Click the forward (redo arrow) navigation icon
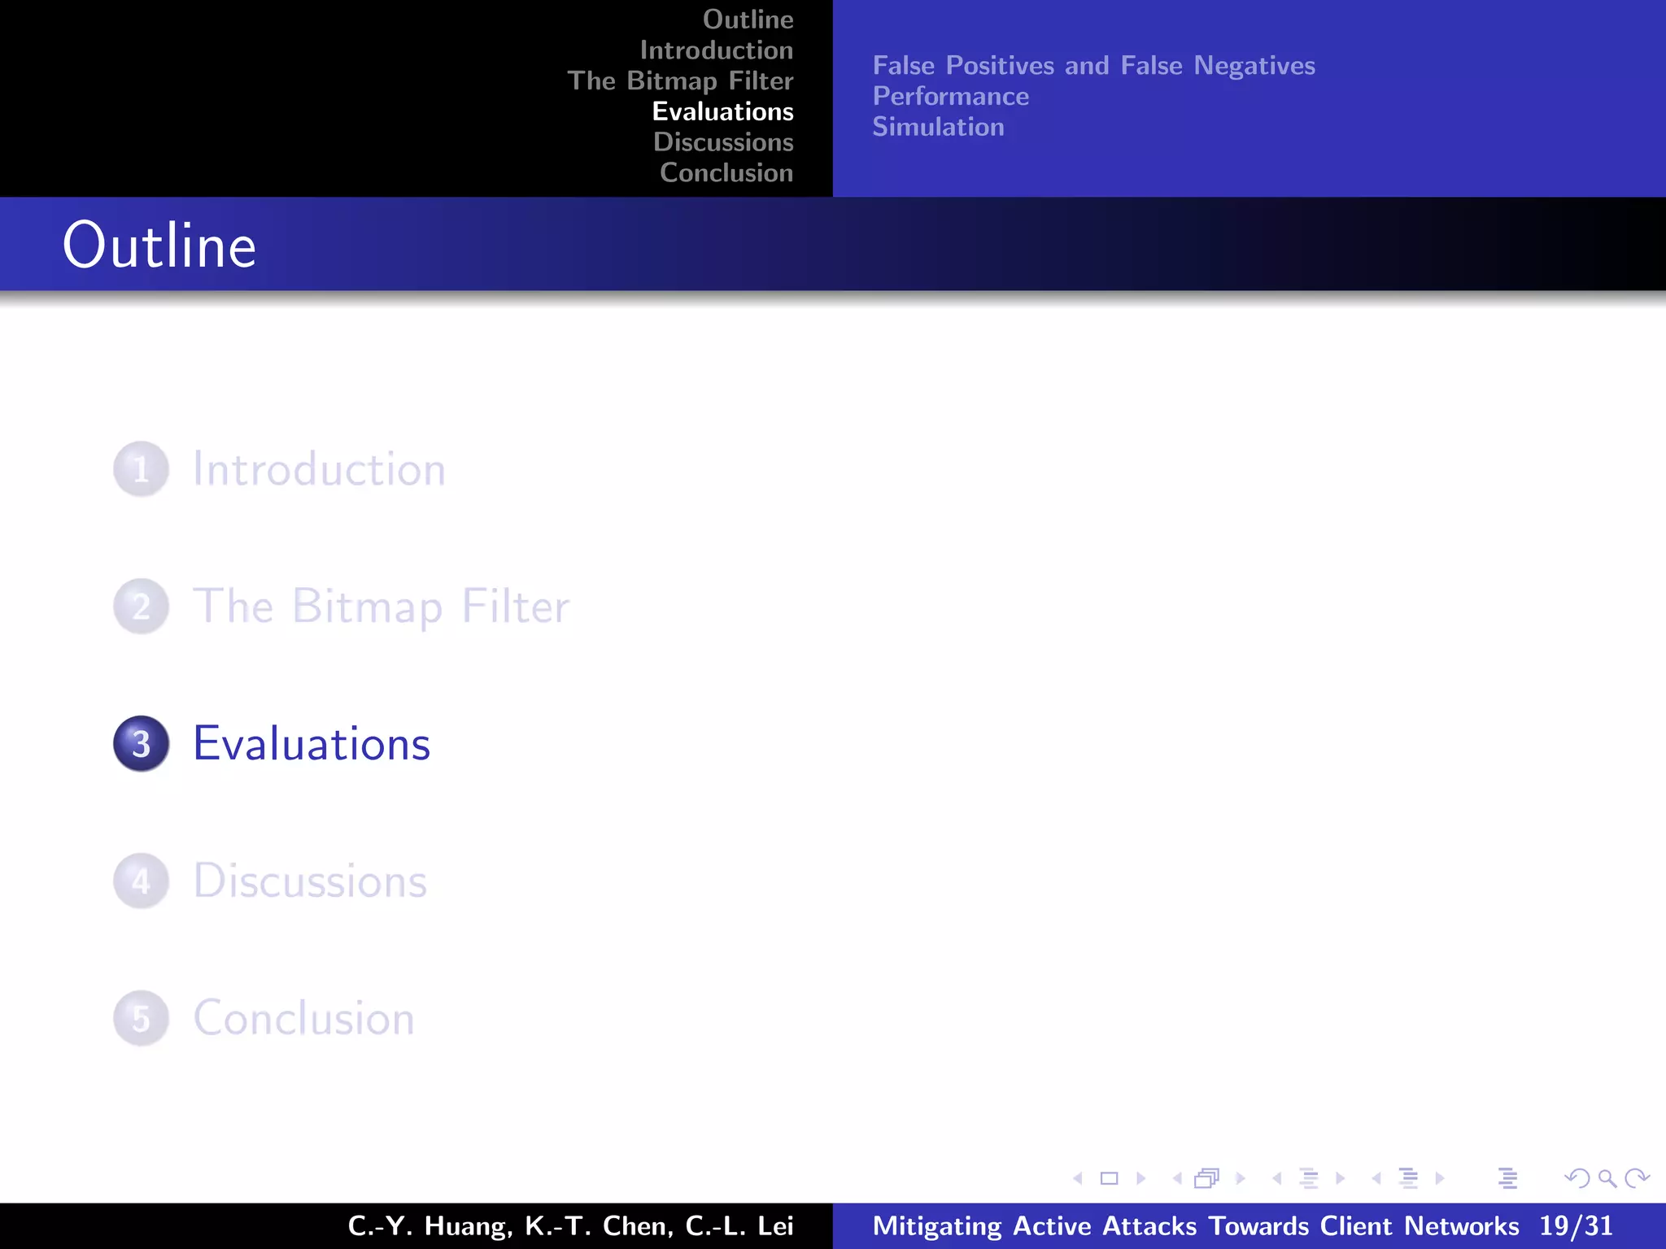 [1637, 1178]
